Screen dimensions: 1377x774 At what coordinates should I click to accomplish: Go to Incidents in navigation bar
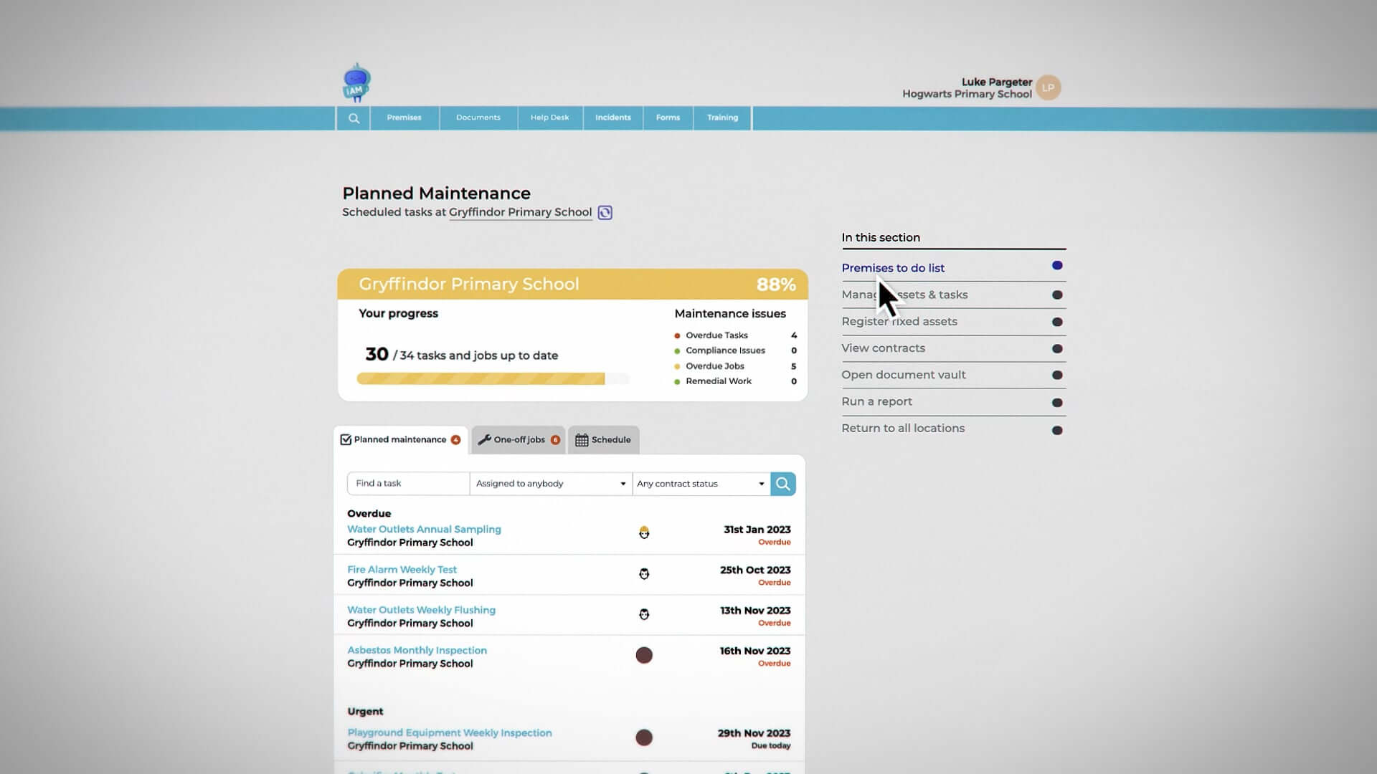[612, 118]
